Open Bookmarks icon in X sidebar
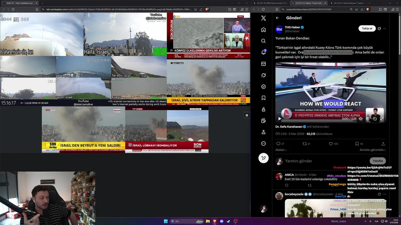The image size is (401, 225). 263,98
